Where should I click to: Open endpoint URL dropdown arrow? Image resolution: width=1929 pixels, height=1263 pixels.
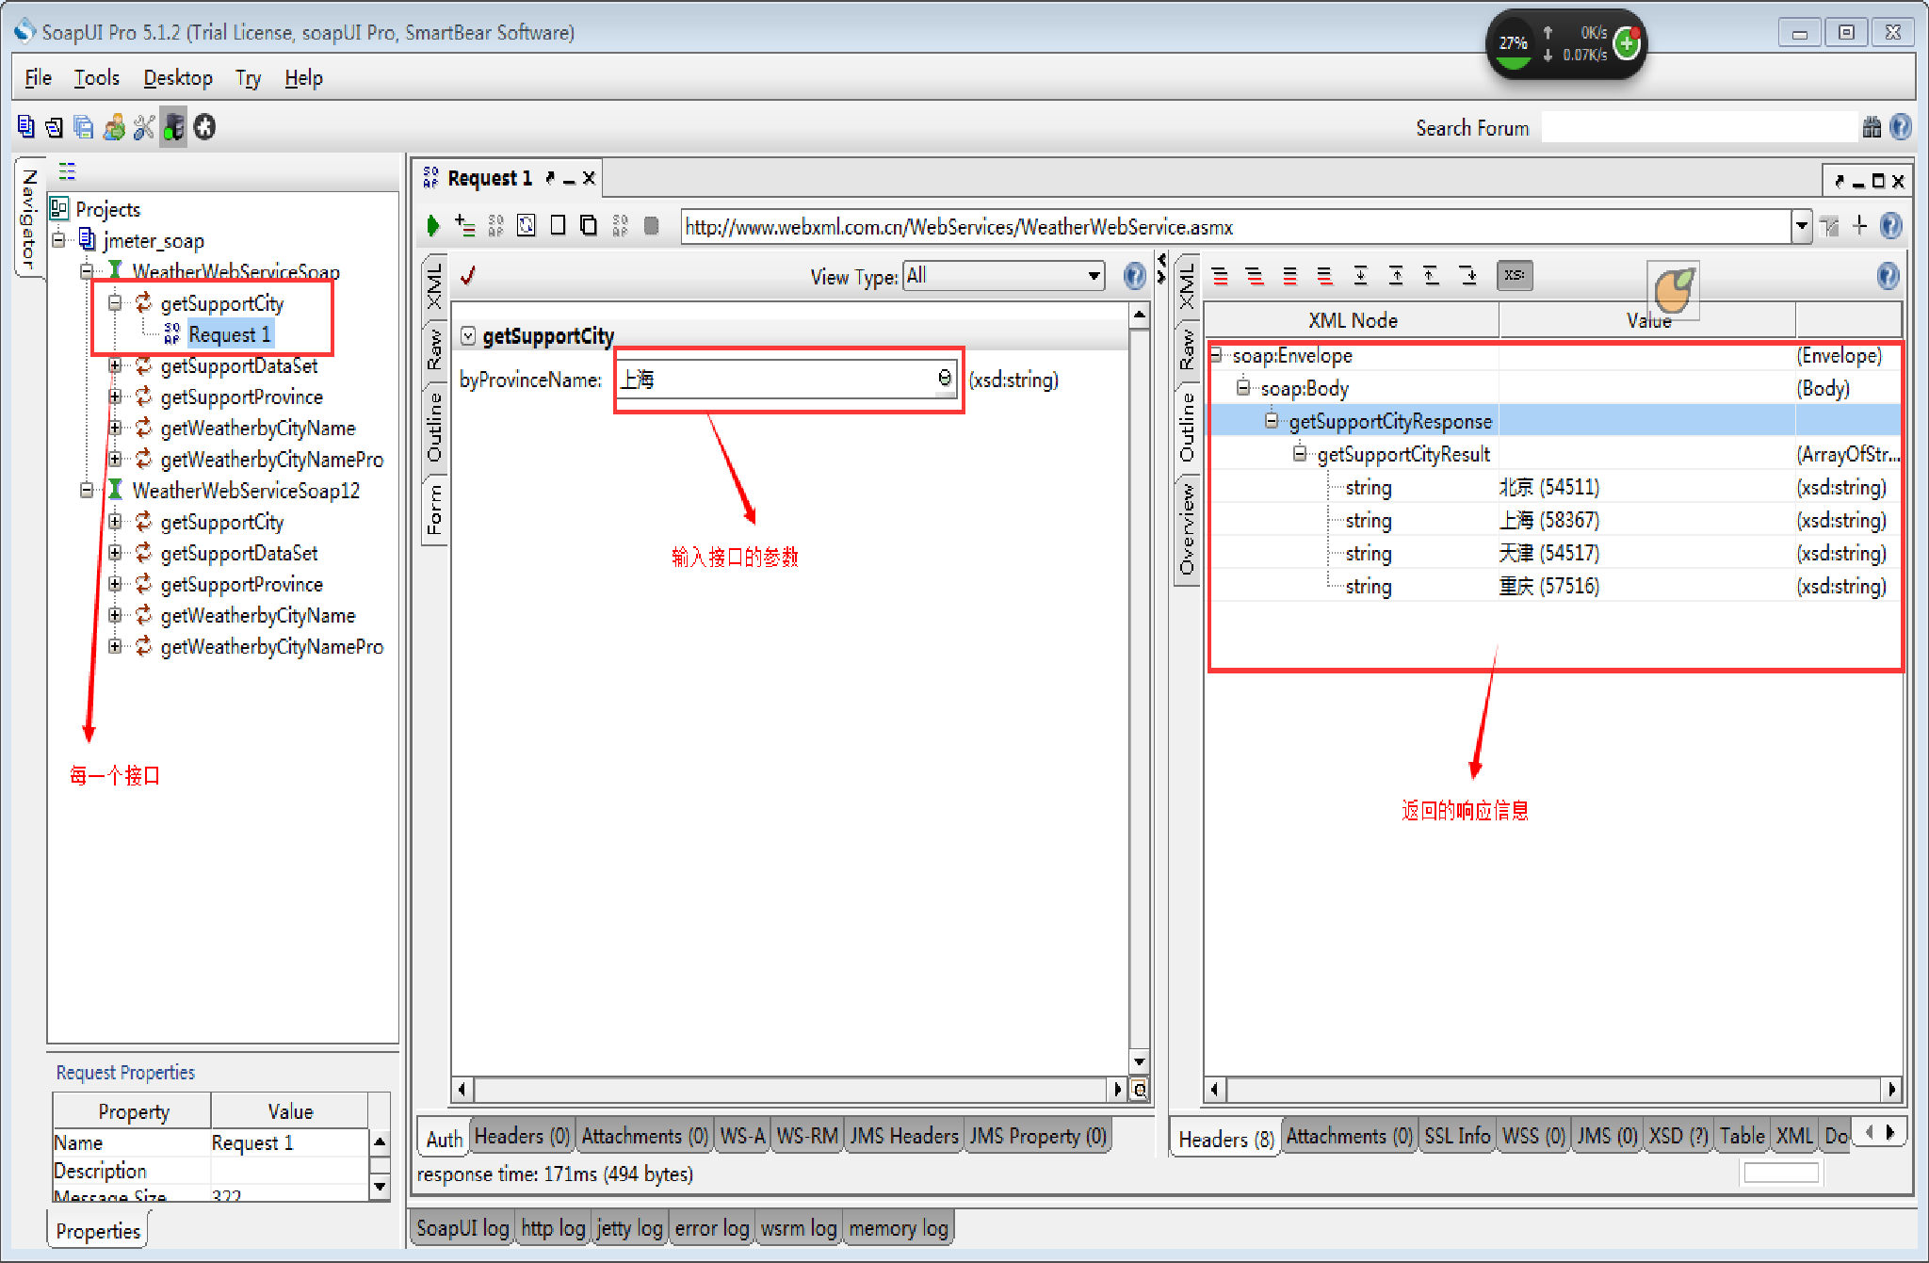[1801, 226]
